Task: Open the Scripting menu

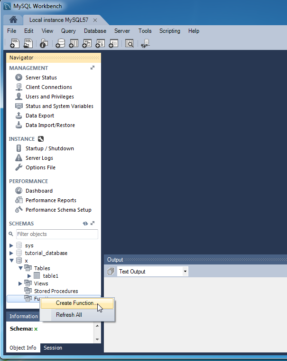Action: click(170, 31)
